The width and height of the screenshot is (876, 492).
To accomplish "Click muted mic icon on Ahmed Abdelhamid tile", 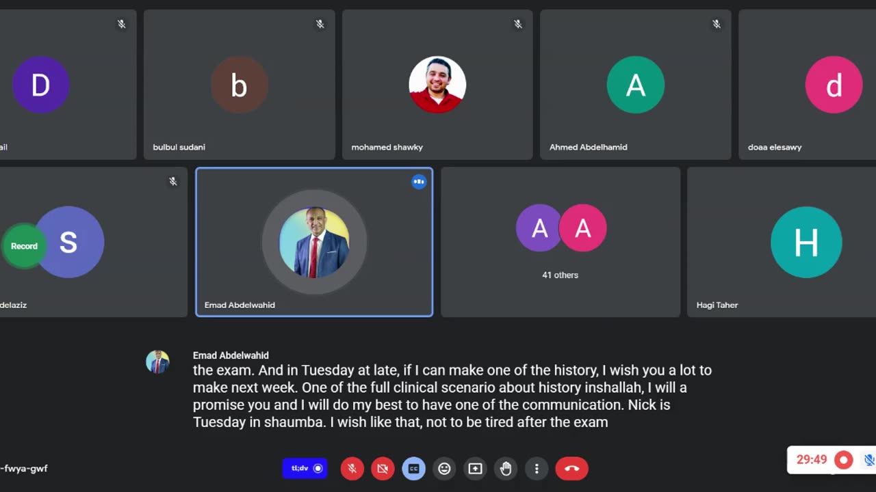I will (x=717, y=24).
